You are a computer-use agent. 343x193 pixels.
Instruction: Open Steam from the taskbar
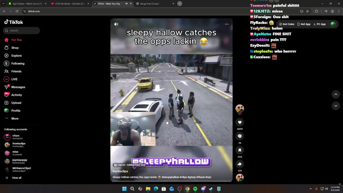coord(211,189)
